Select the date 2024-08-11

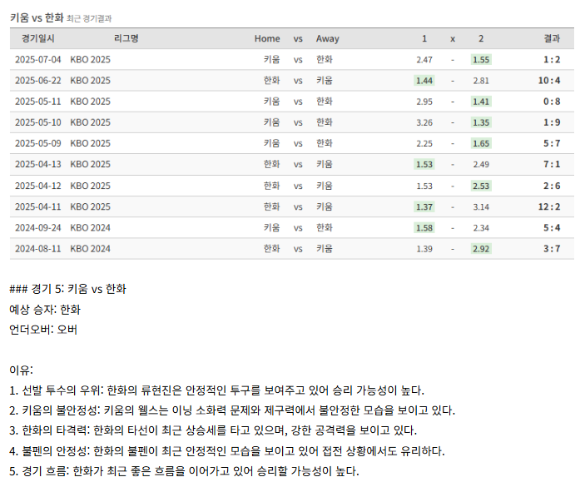point(37,248)
